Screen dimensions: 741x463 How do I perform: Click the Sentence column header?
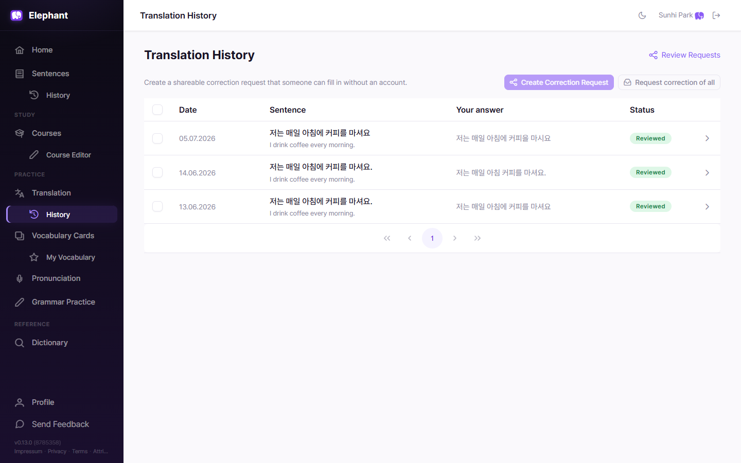[288, 110]
